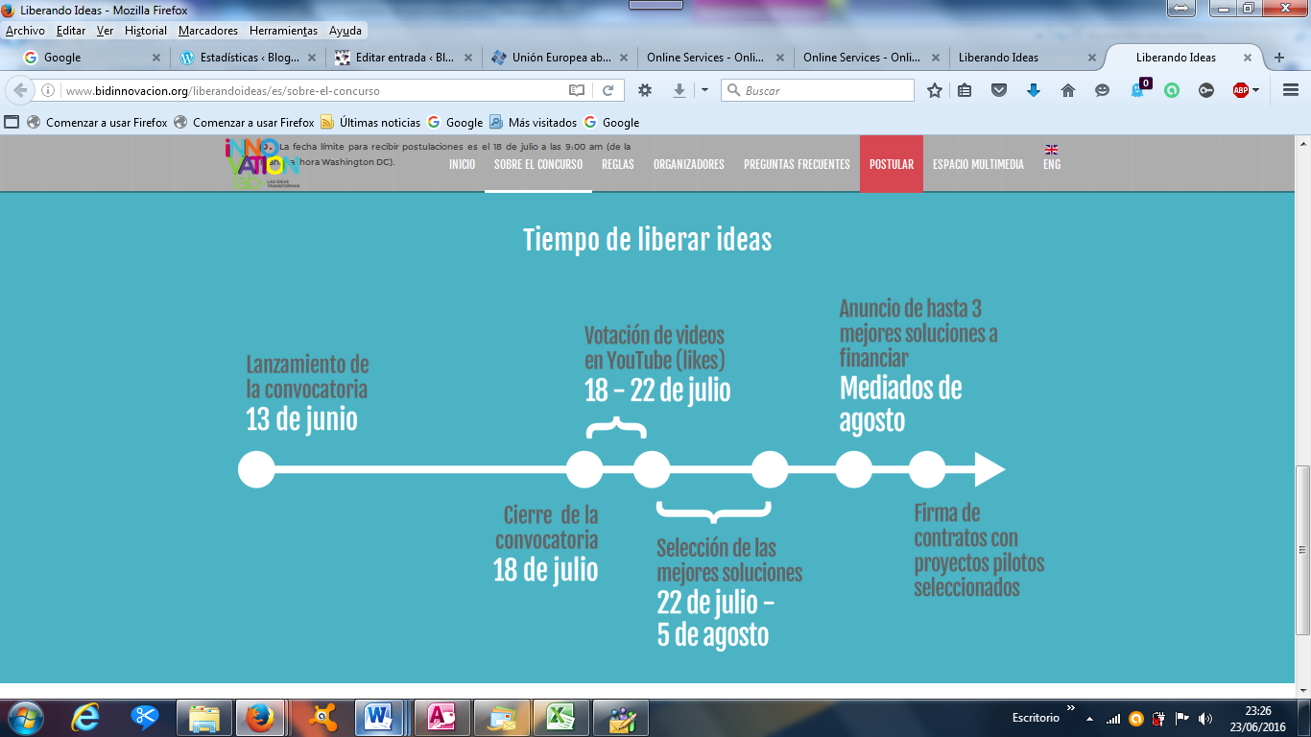1311x737 pixels.
Task: Open the Ghostery extension icon
Action: coord(1138,90)
